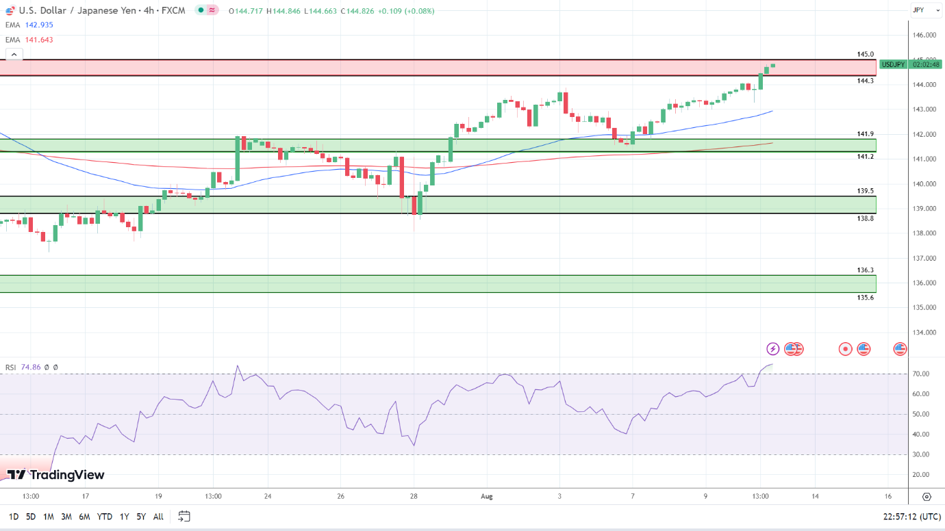The height and width of the screenshot is (531, 945).
Task: Open the rightmost US flag event marker
Action: (x=900, y=349)
